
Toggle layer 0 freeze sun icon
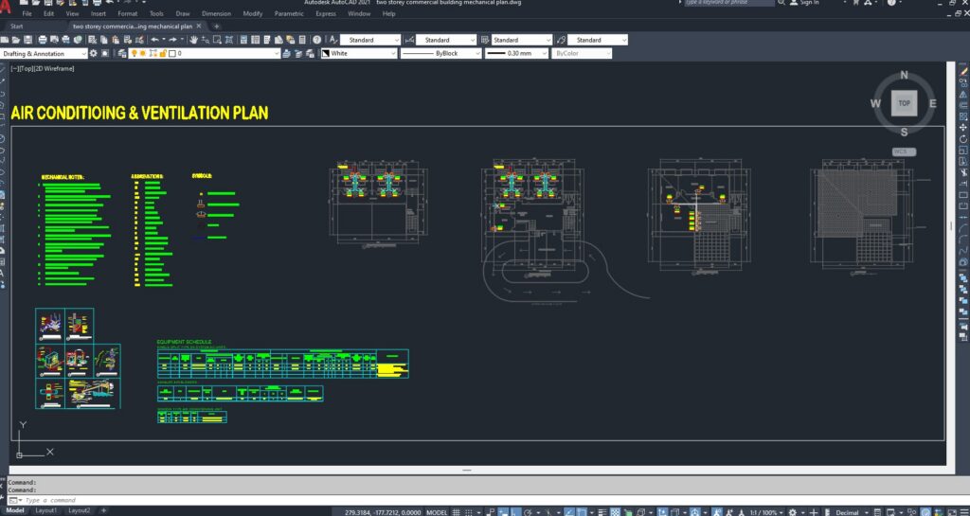tap(143, 53)
